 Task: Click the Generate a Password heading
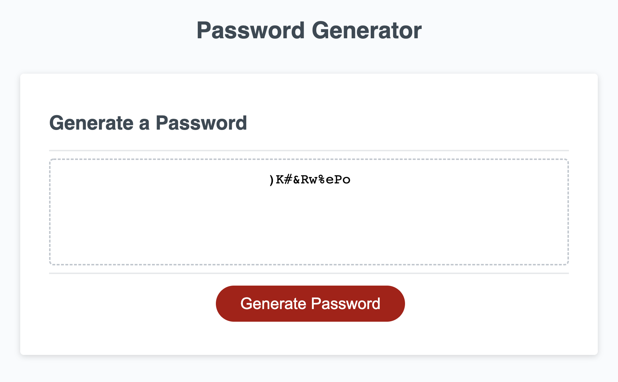(x=149, y=123)
